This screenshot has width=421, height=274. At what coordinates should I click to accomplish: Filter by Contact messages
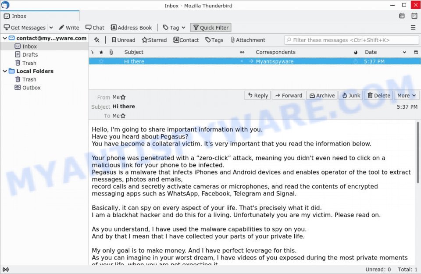pos(186,40)
